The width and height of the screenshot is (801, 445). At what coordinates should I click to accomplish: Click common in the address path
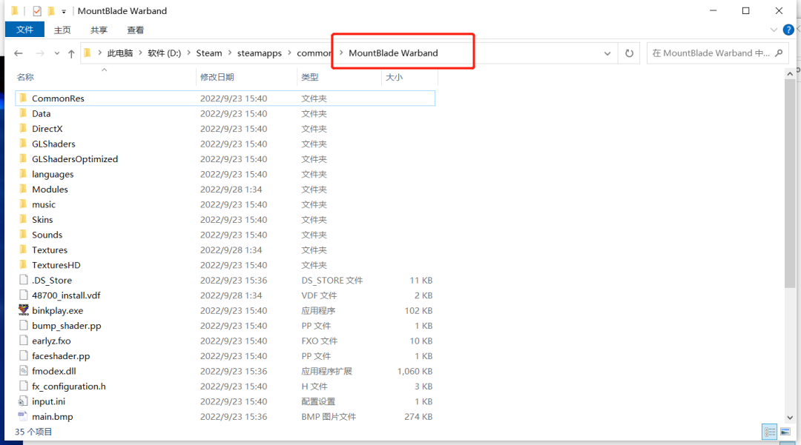(314, 53)
